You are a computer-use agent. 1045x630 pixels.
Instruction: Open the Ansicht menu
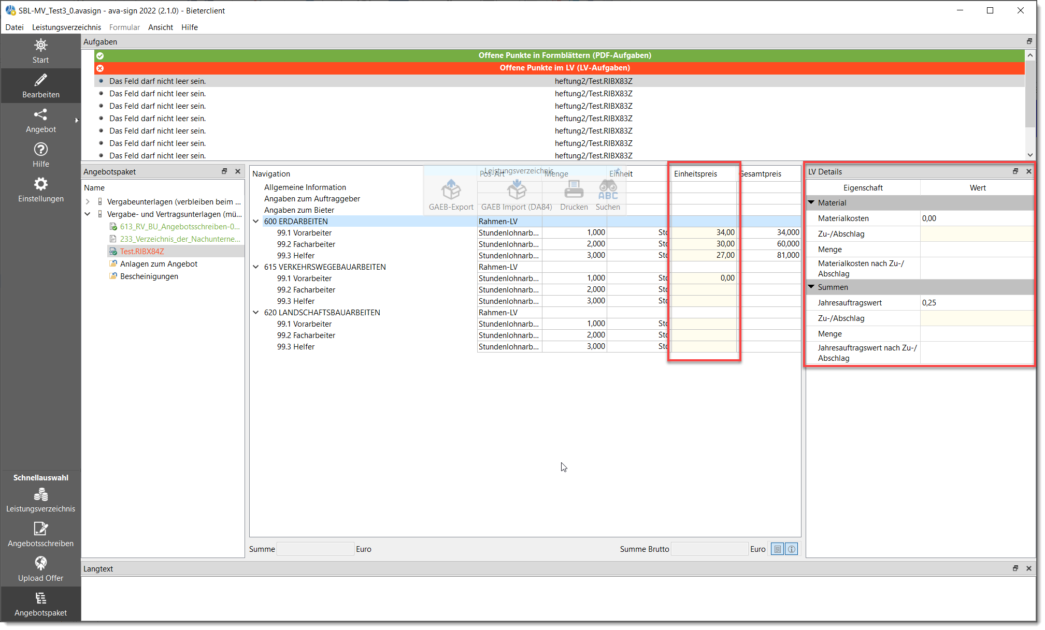click(161, 27)
